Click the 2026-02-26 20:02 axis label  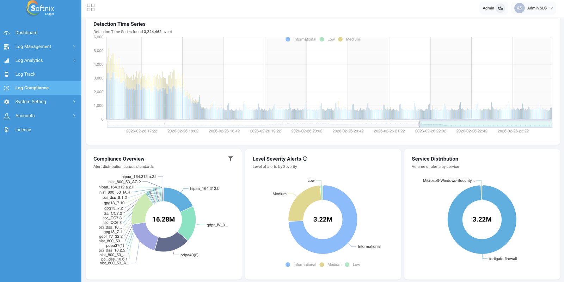click(307, 131)
